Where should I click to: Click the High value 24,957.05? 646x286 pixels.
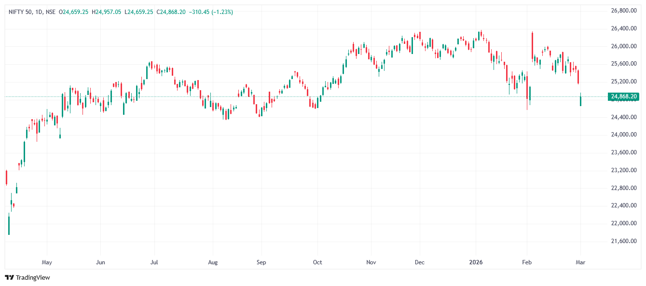pos(109,12)
